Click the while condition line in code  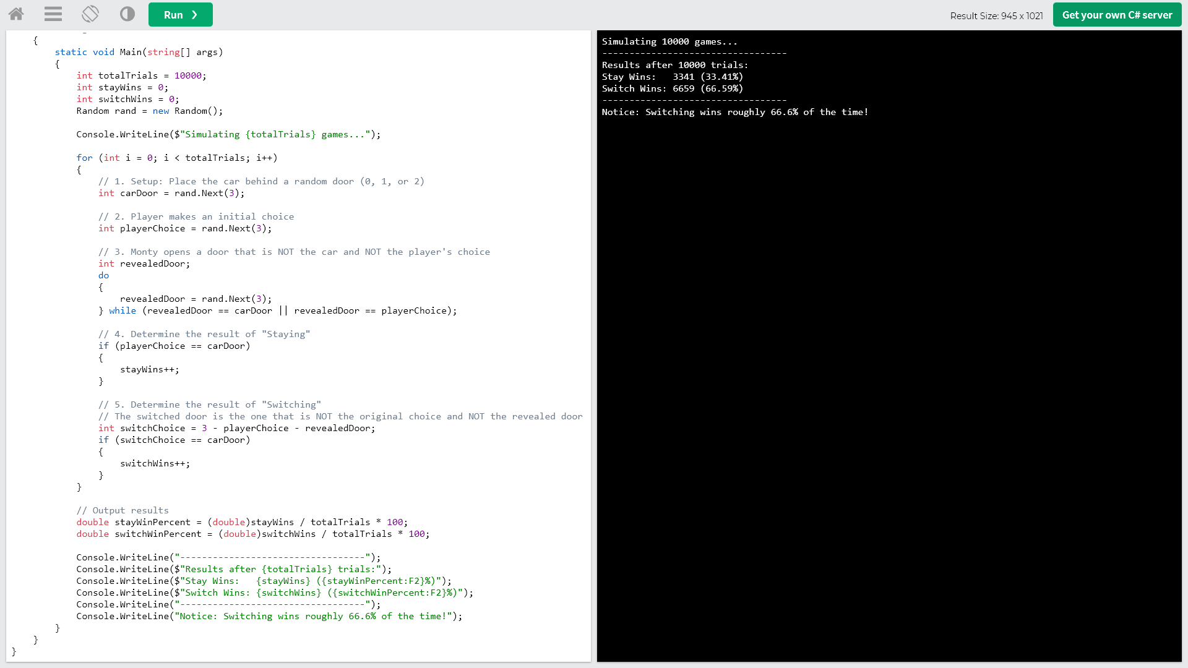coord(277,310)
